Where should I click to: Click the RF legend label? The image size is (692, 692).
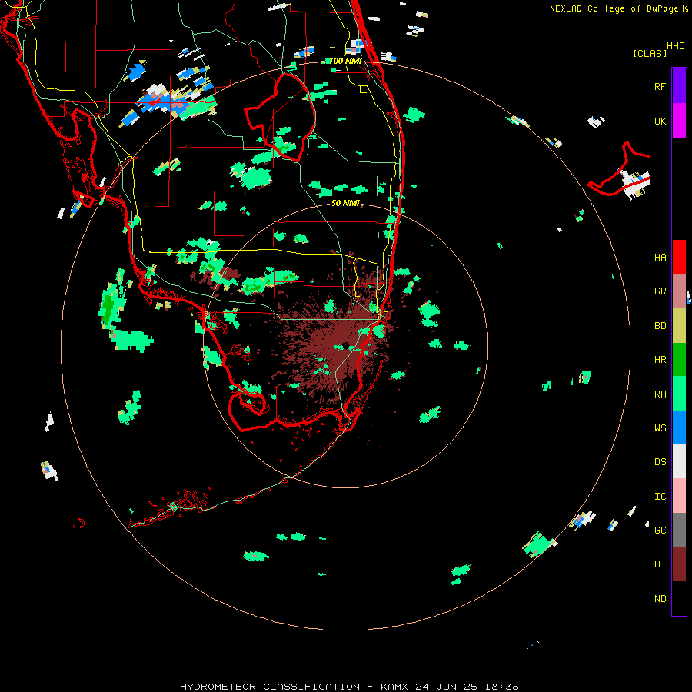[660, 86]
